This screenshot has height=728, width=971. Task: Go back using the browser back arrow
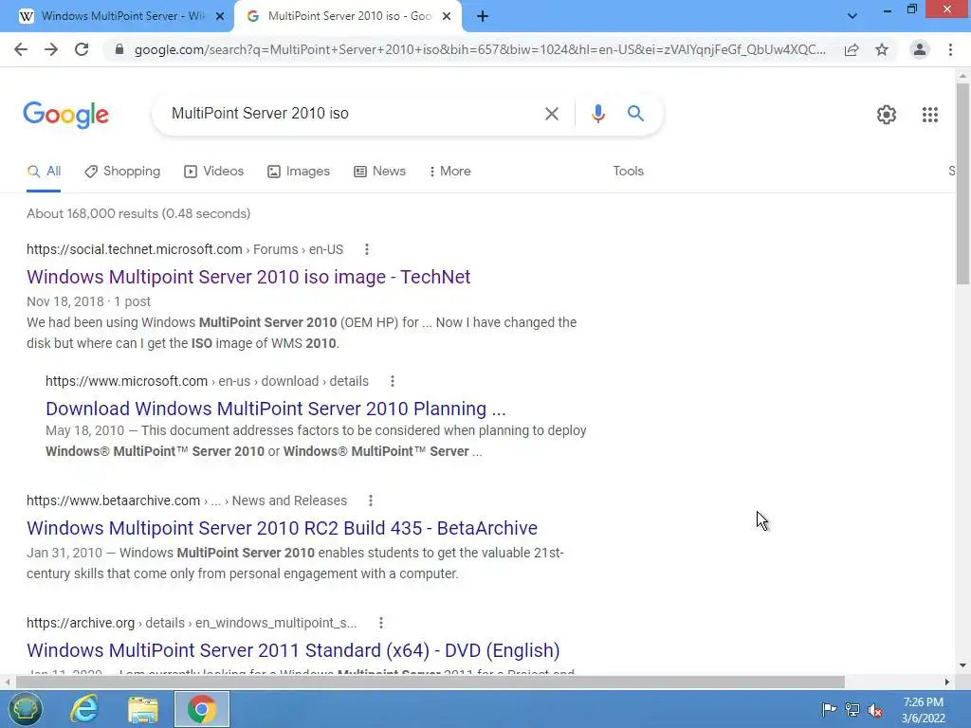[x=21, y=49]
